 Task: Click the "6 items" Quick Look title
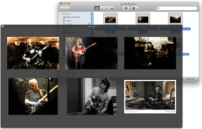click(92, 26)
